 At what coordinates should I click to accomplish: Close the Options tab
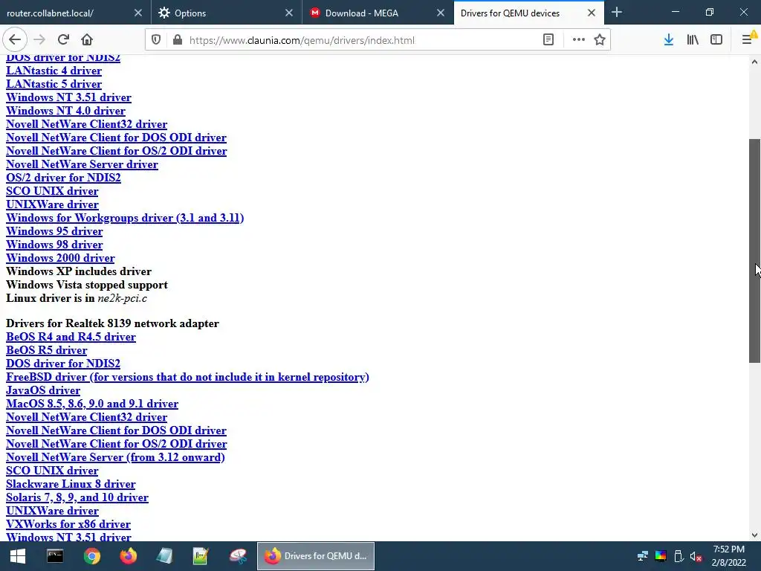click(289, 13)
